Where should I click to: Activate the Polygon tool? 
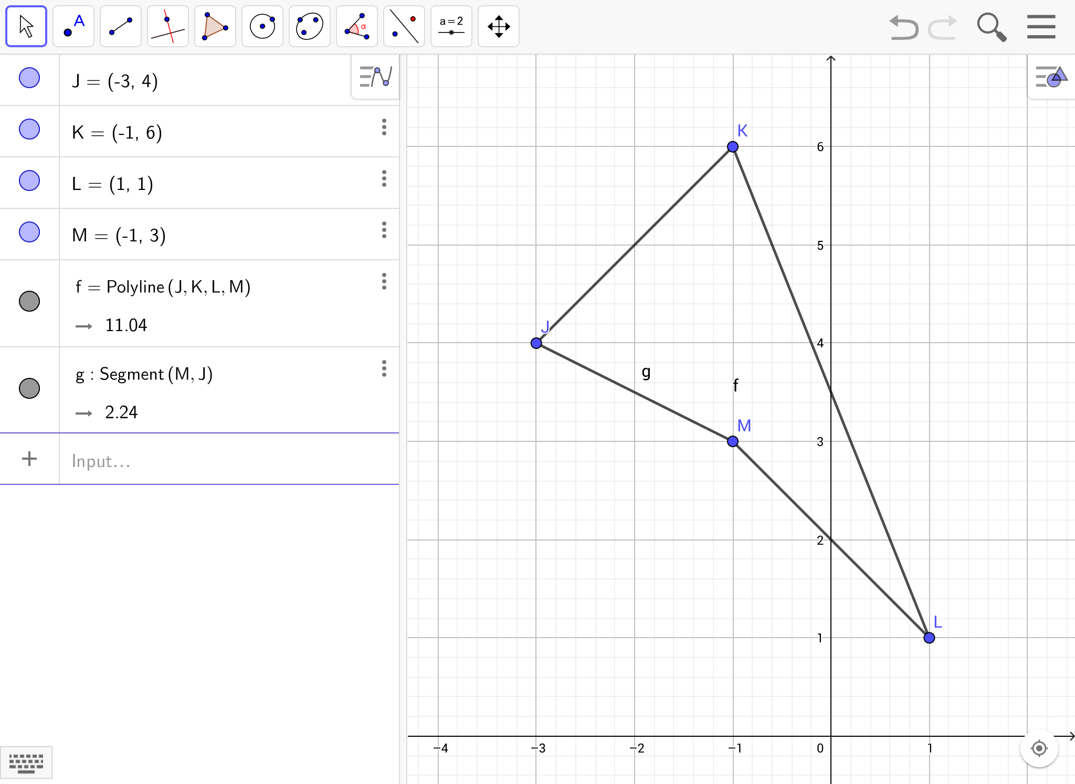[x=215, y=27]
